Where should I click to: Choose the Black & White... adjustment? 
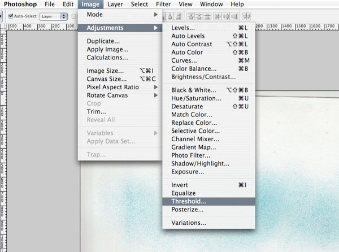[209, 90]
